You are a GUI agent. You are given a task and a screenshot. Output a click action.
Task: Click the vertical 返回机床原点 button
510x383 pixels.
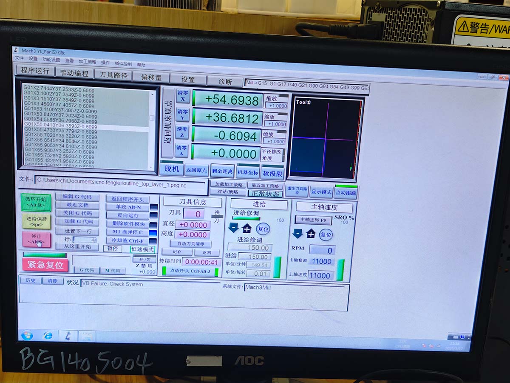(x=168, y=123)
